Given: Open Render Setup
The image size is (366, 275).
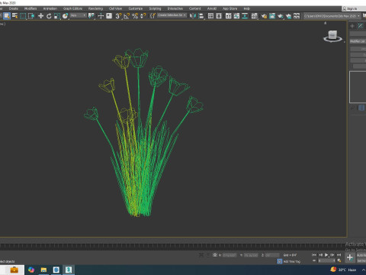Looking at the screenshot, I should coord(264,16).
